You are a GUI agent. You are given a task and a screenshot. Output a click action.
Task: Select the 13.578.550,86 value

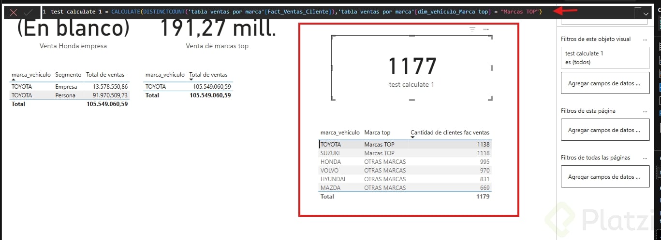tap(110, 87)
